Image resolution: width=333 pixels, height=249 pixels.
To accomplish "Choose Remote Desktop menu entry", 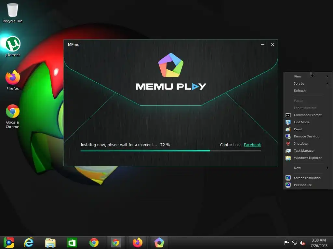I will tap(308, 136).
